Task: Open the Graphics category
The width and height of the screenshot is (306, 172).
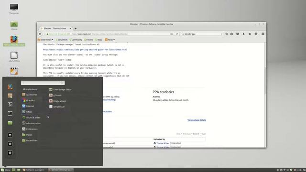Action: tap(28, 100)
